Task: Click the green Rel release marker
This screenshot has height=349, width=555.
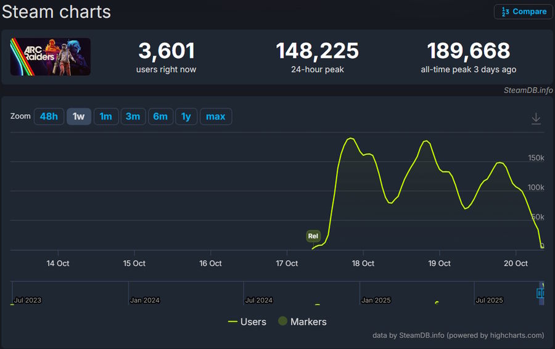Action: [x=313, y=236]
